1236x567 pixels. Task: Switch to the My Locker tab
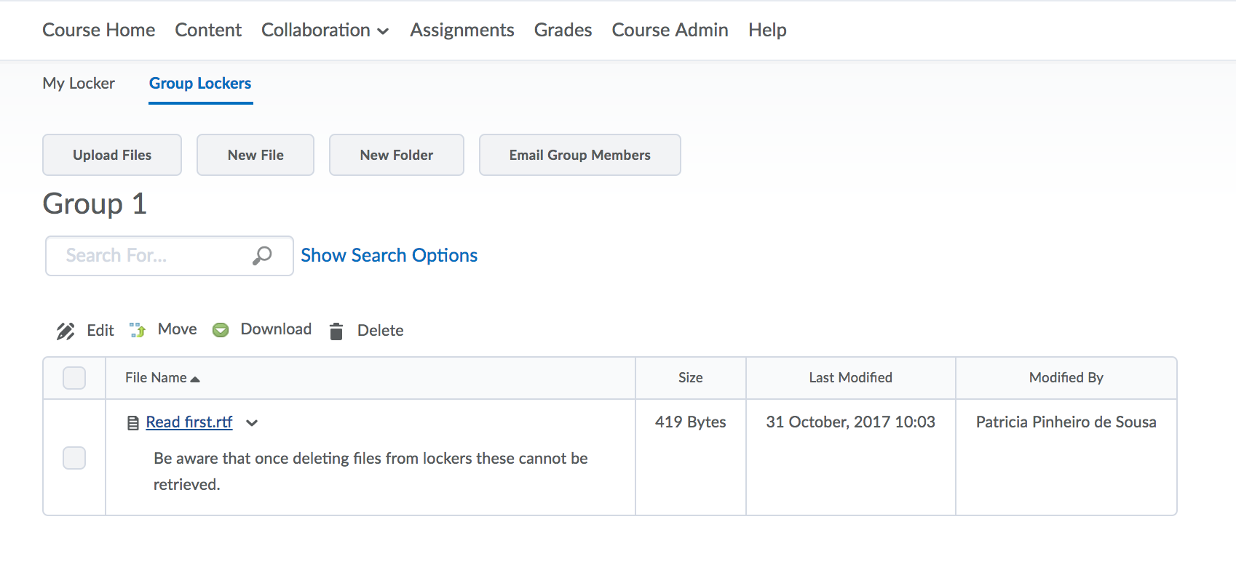(x=79, y=84)
